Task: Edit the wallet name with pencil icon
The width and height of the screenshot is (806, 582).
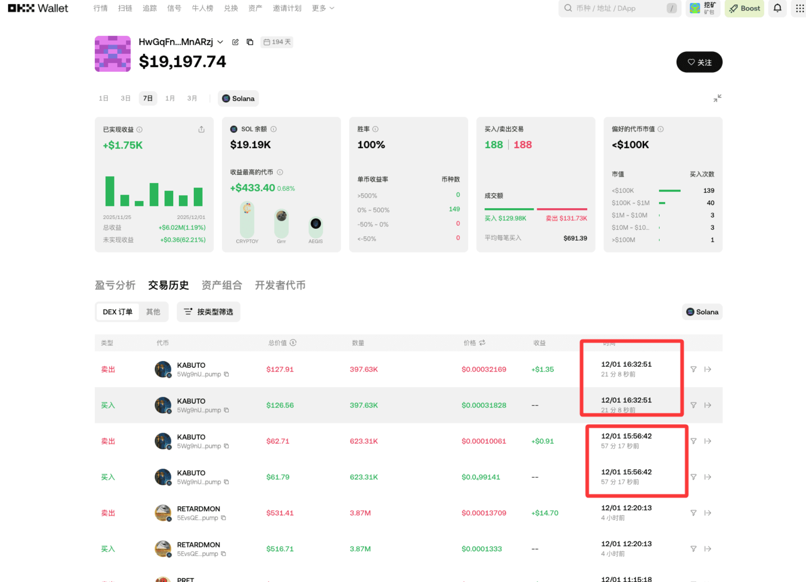Action: click(x=235, y=42)
